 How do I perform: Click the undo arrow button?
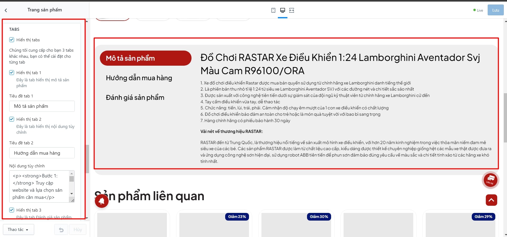coord(61,230)
